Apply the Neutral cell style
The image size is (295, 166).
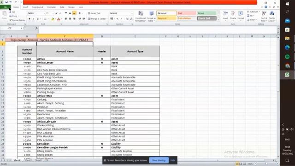pos(166,18)
